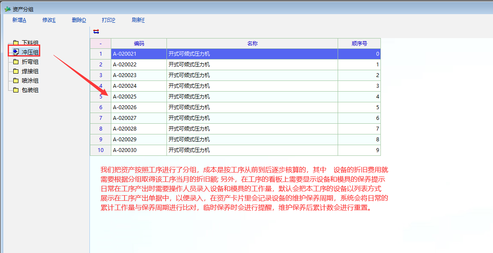Viewport: 493px width, 253px height.
Task: Click the application icon in title bar
Action: pyautogui.click(x=7, y=9)
